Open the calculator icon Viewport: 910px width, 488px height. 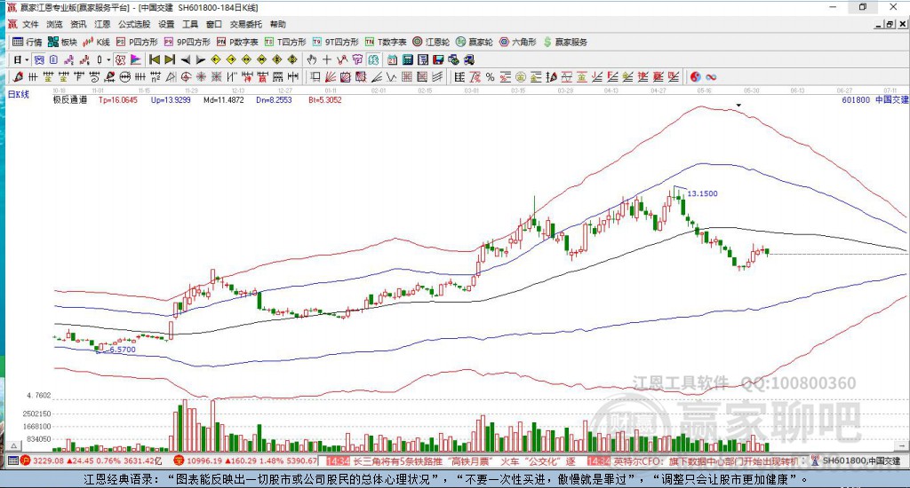click(x=407, y=59)
